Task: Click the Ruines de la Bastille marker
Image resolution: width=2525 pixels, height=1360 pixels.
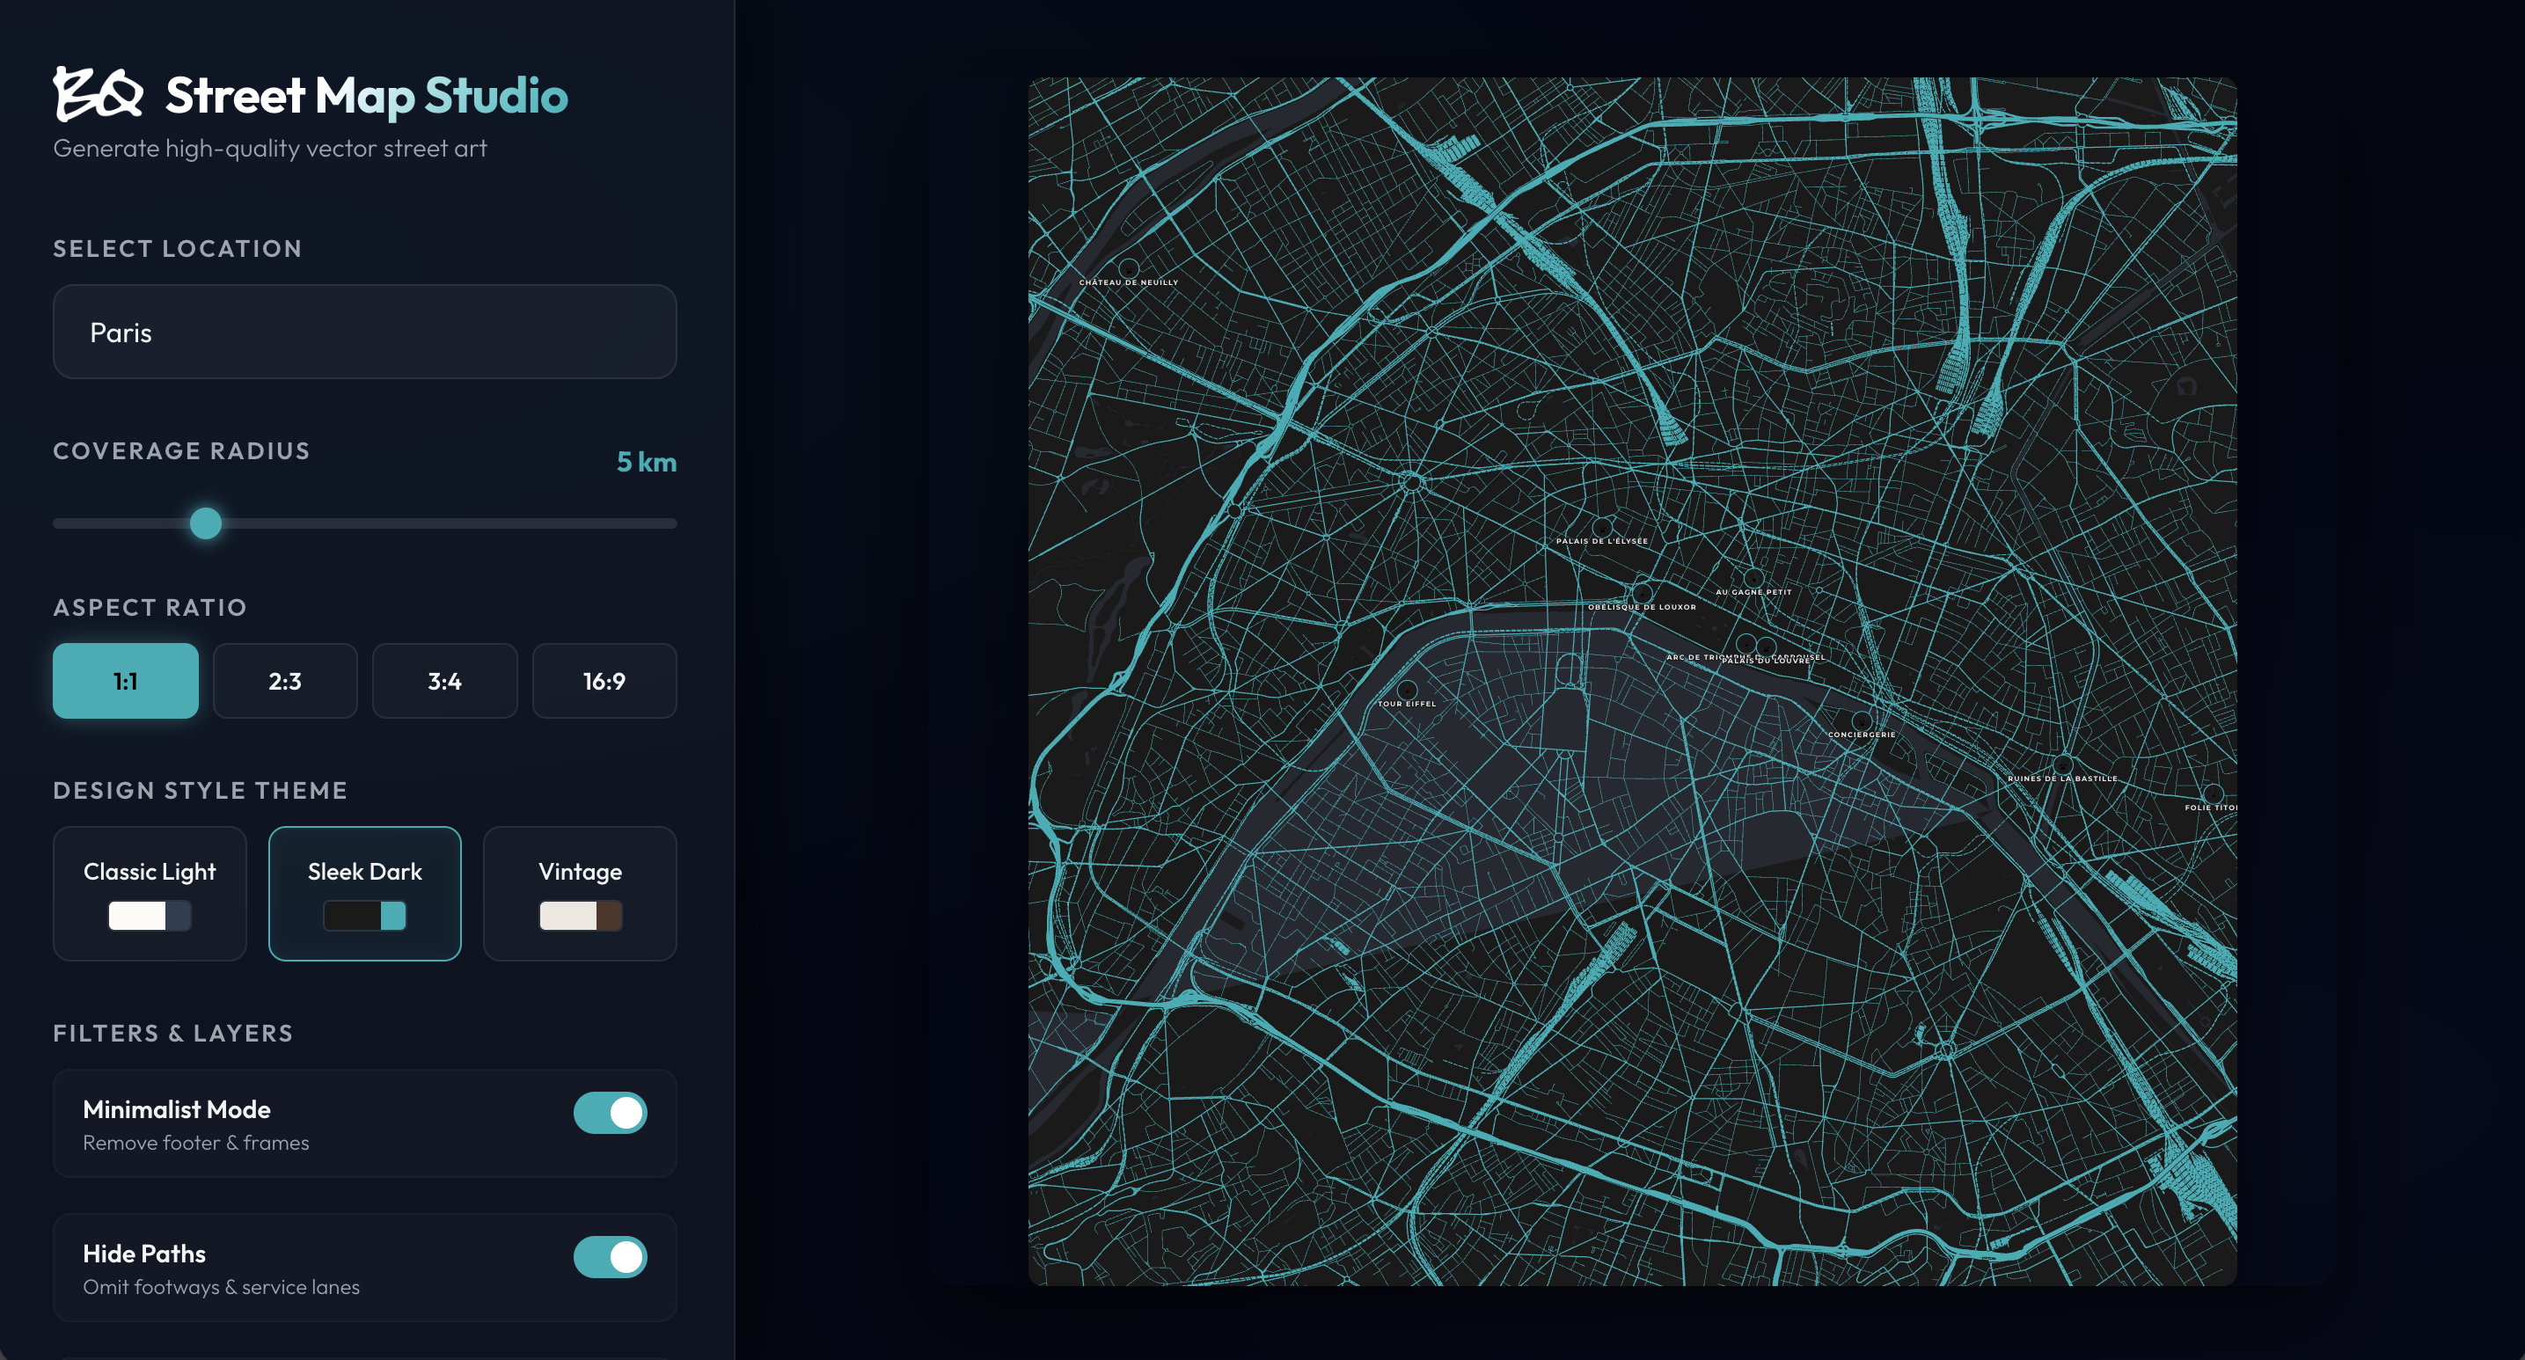Action: point(2062,765)
